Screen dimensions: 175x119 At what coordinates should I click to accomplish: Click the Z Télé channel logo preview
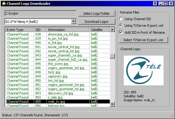tap(144, 70)
